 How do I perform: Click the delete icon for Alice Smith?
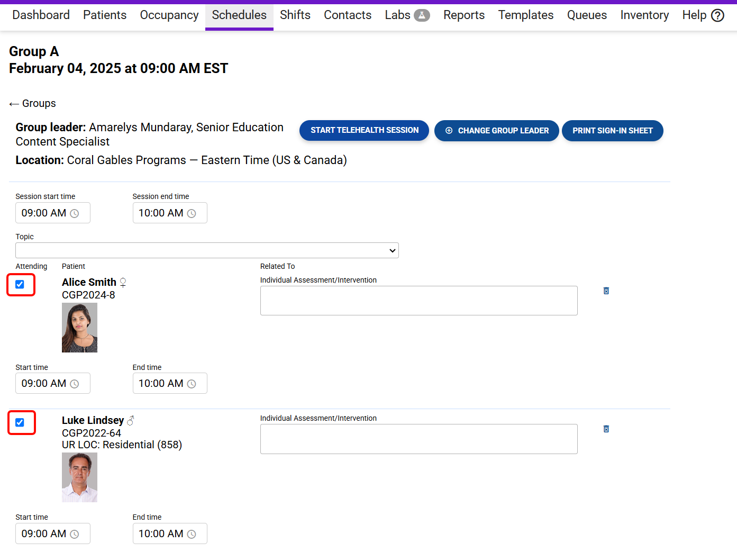click(x=606, y=291)
